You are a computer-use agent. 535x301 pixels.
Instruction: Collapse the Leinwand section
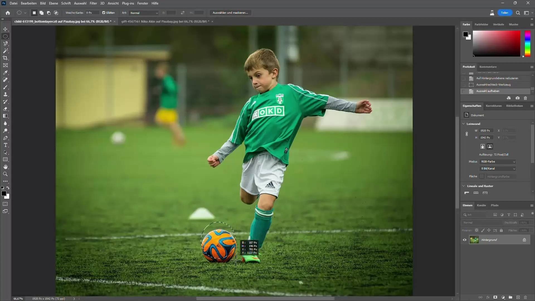point(464,124)
